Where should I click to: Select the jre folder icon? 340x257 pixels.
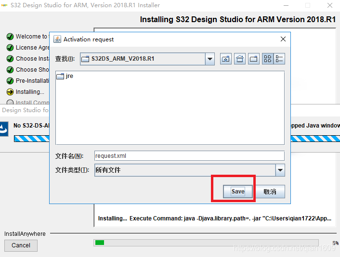tap(60, 77)
